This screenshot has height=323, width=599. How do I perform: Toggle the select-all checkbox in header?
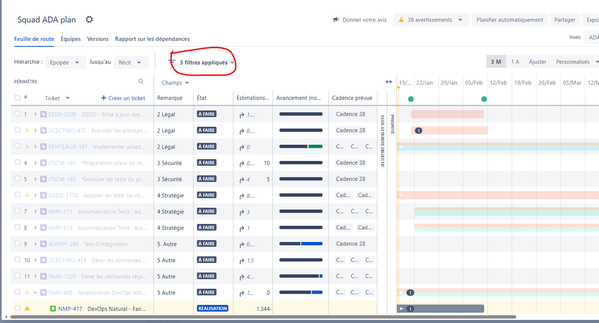click(x=17, y=97)
